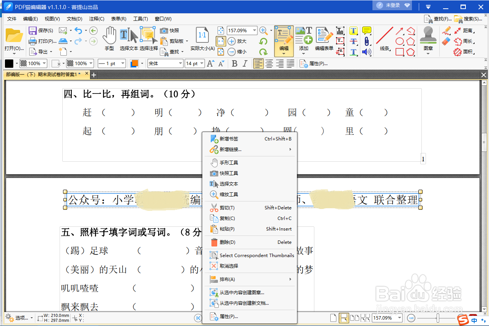Select the Highlight Text tool
This screenshot has width=489, height=326.
[x=353, y=31]
